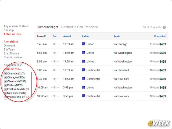Screen dimensions: 172x129
Task: Select the flight arriving at 11:10 am
Action: pyautogui.click(x=101, y=53)
